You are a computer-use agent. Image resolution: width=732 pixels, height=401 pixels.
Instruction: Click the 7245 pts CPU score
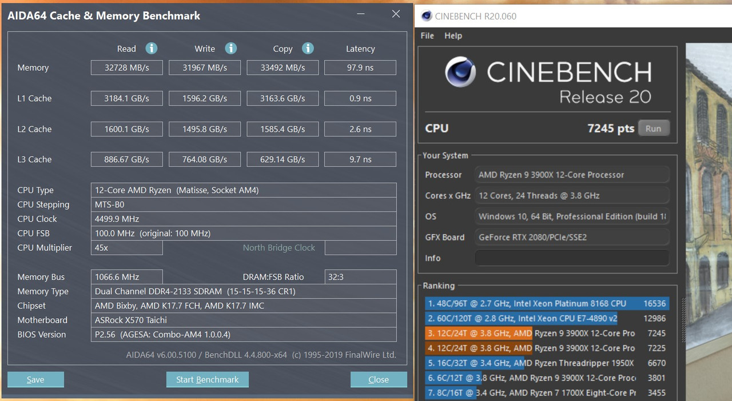click(611, 129)
